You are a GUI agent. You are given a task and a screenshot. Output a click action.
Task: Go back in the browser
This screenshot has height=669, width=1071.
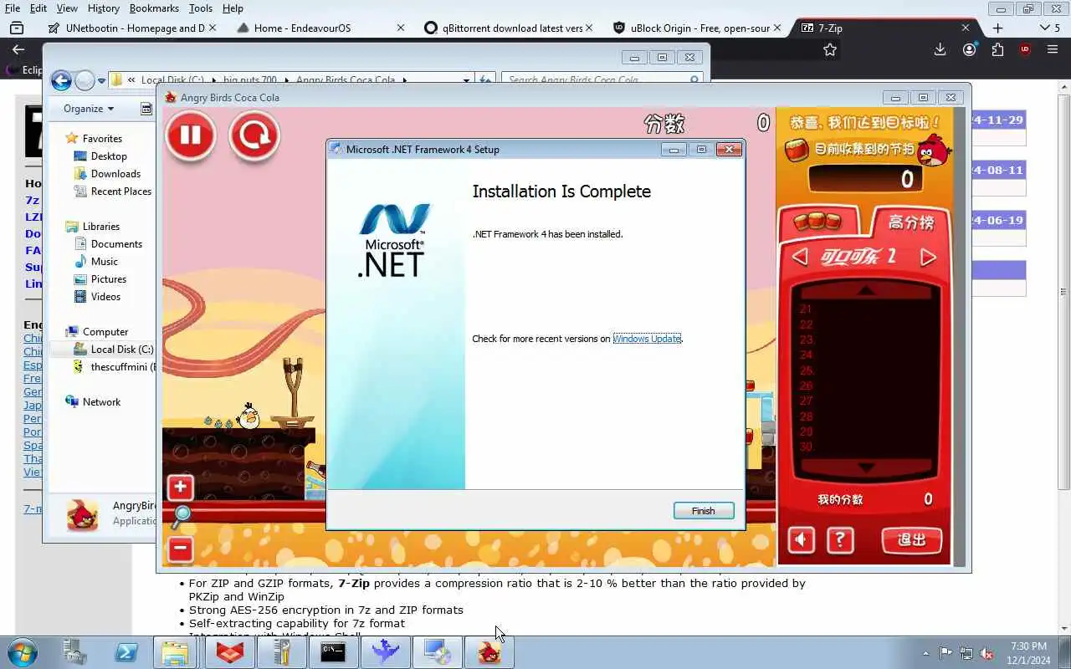18,50
